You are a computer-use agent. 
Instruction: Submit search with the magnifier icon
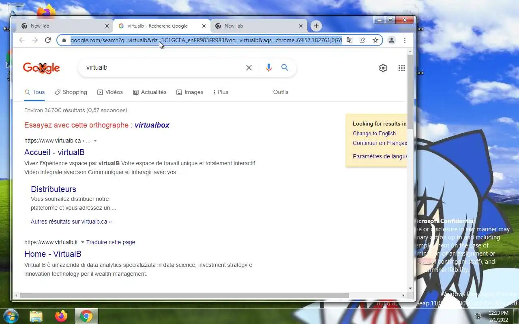(285, 68)
